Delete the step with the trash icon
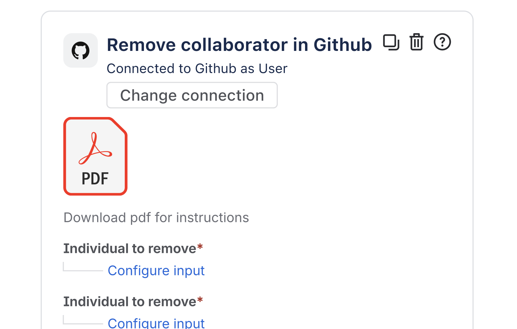Screen dimensions: 517x329 point(416,42)
